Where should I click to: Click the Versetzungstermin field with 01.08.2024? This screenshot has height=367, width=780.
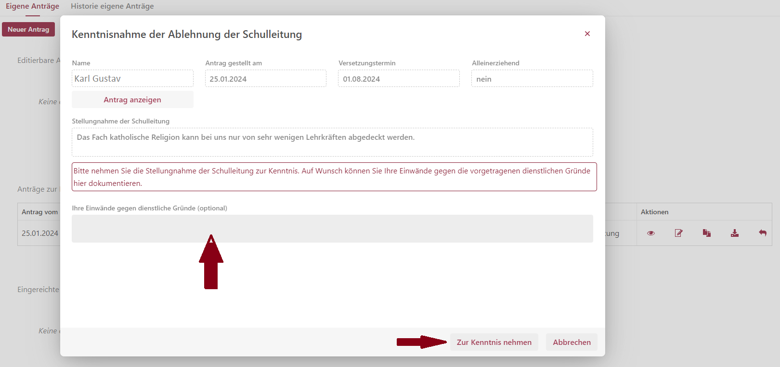(399, 79)
